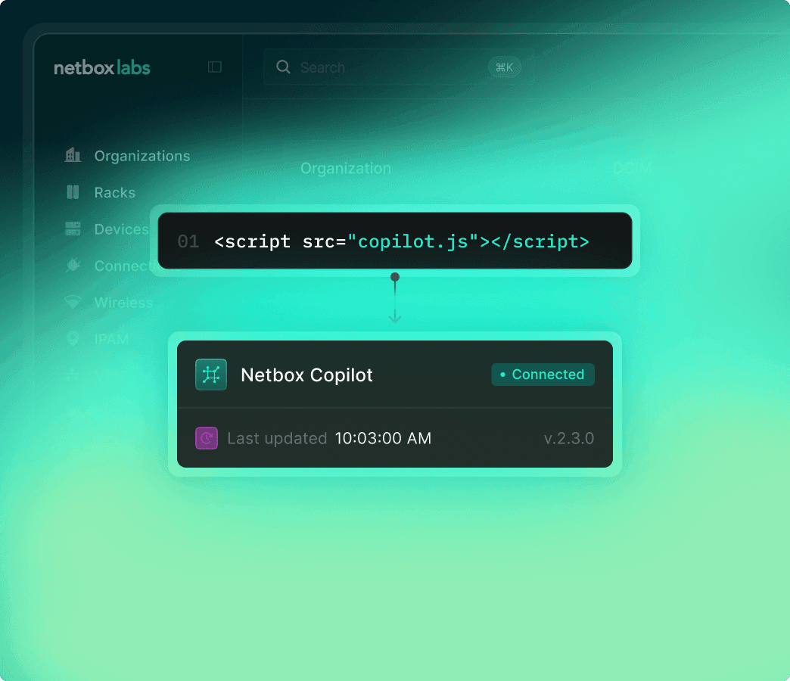Viewport: 790px width, 681px height.
Task: Click the Connections plug icon
Action: [x=73, y=266]
